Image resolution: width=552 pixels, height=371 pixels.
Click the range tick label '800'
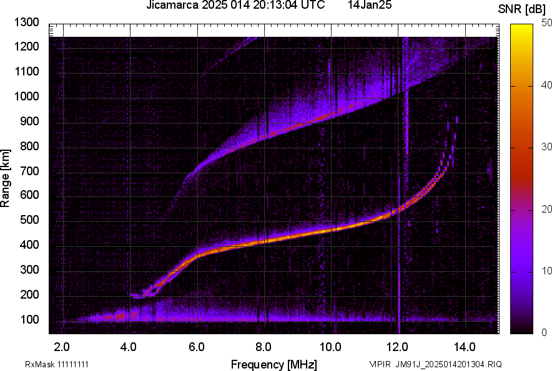click(29, 145)
